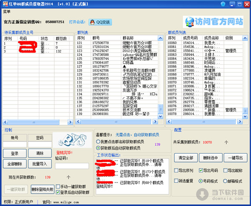Click the skin shirt icon in title bar
251x206 pixels.
[x=223, y=4]
